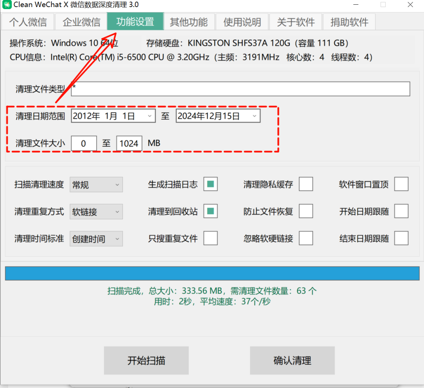The image size is (424, 388).
Task: Open the 使用说明 tab
Action: [x=242, y=22]
